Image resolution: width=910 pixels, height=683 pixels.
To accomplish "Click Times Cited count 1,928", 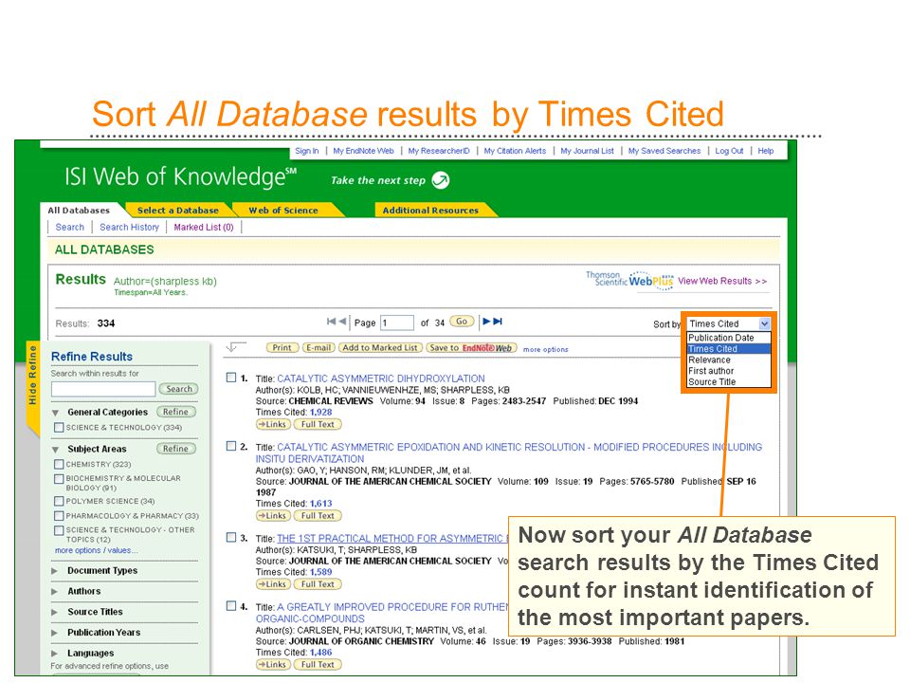I will click(321, 412).
